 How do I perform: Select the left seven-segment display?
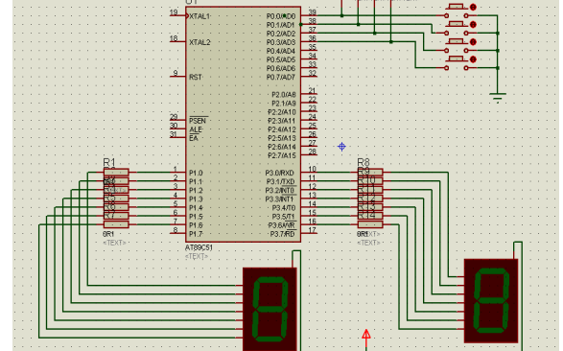(270, 309)
